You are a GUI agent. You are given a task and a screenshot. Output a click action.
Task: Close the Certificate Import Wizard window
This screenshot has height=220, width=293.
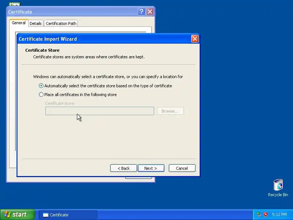click(x=195, y=39)
